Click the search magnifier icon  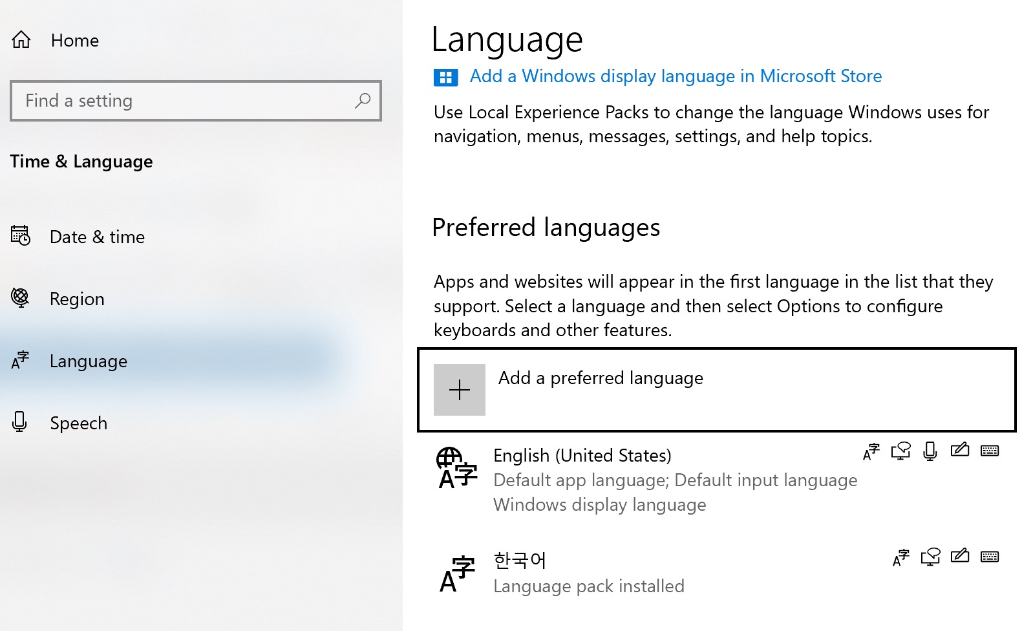pyautogui.click(x=363, y=101)
